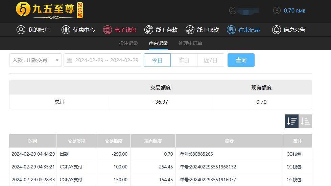Expand the 入款.出款交易 type dropdown
The image size is (331, 186).
35,60
